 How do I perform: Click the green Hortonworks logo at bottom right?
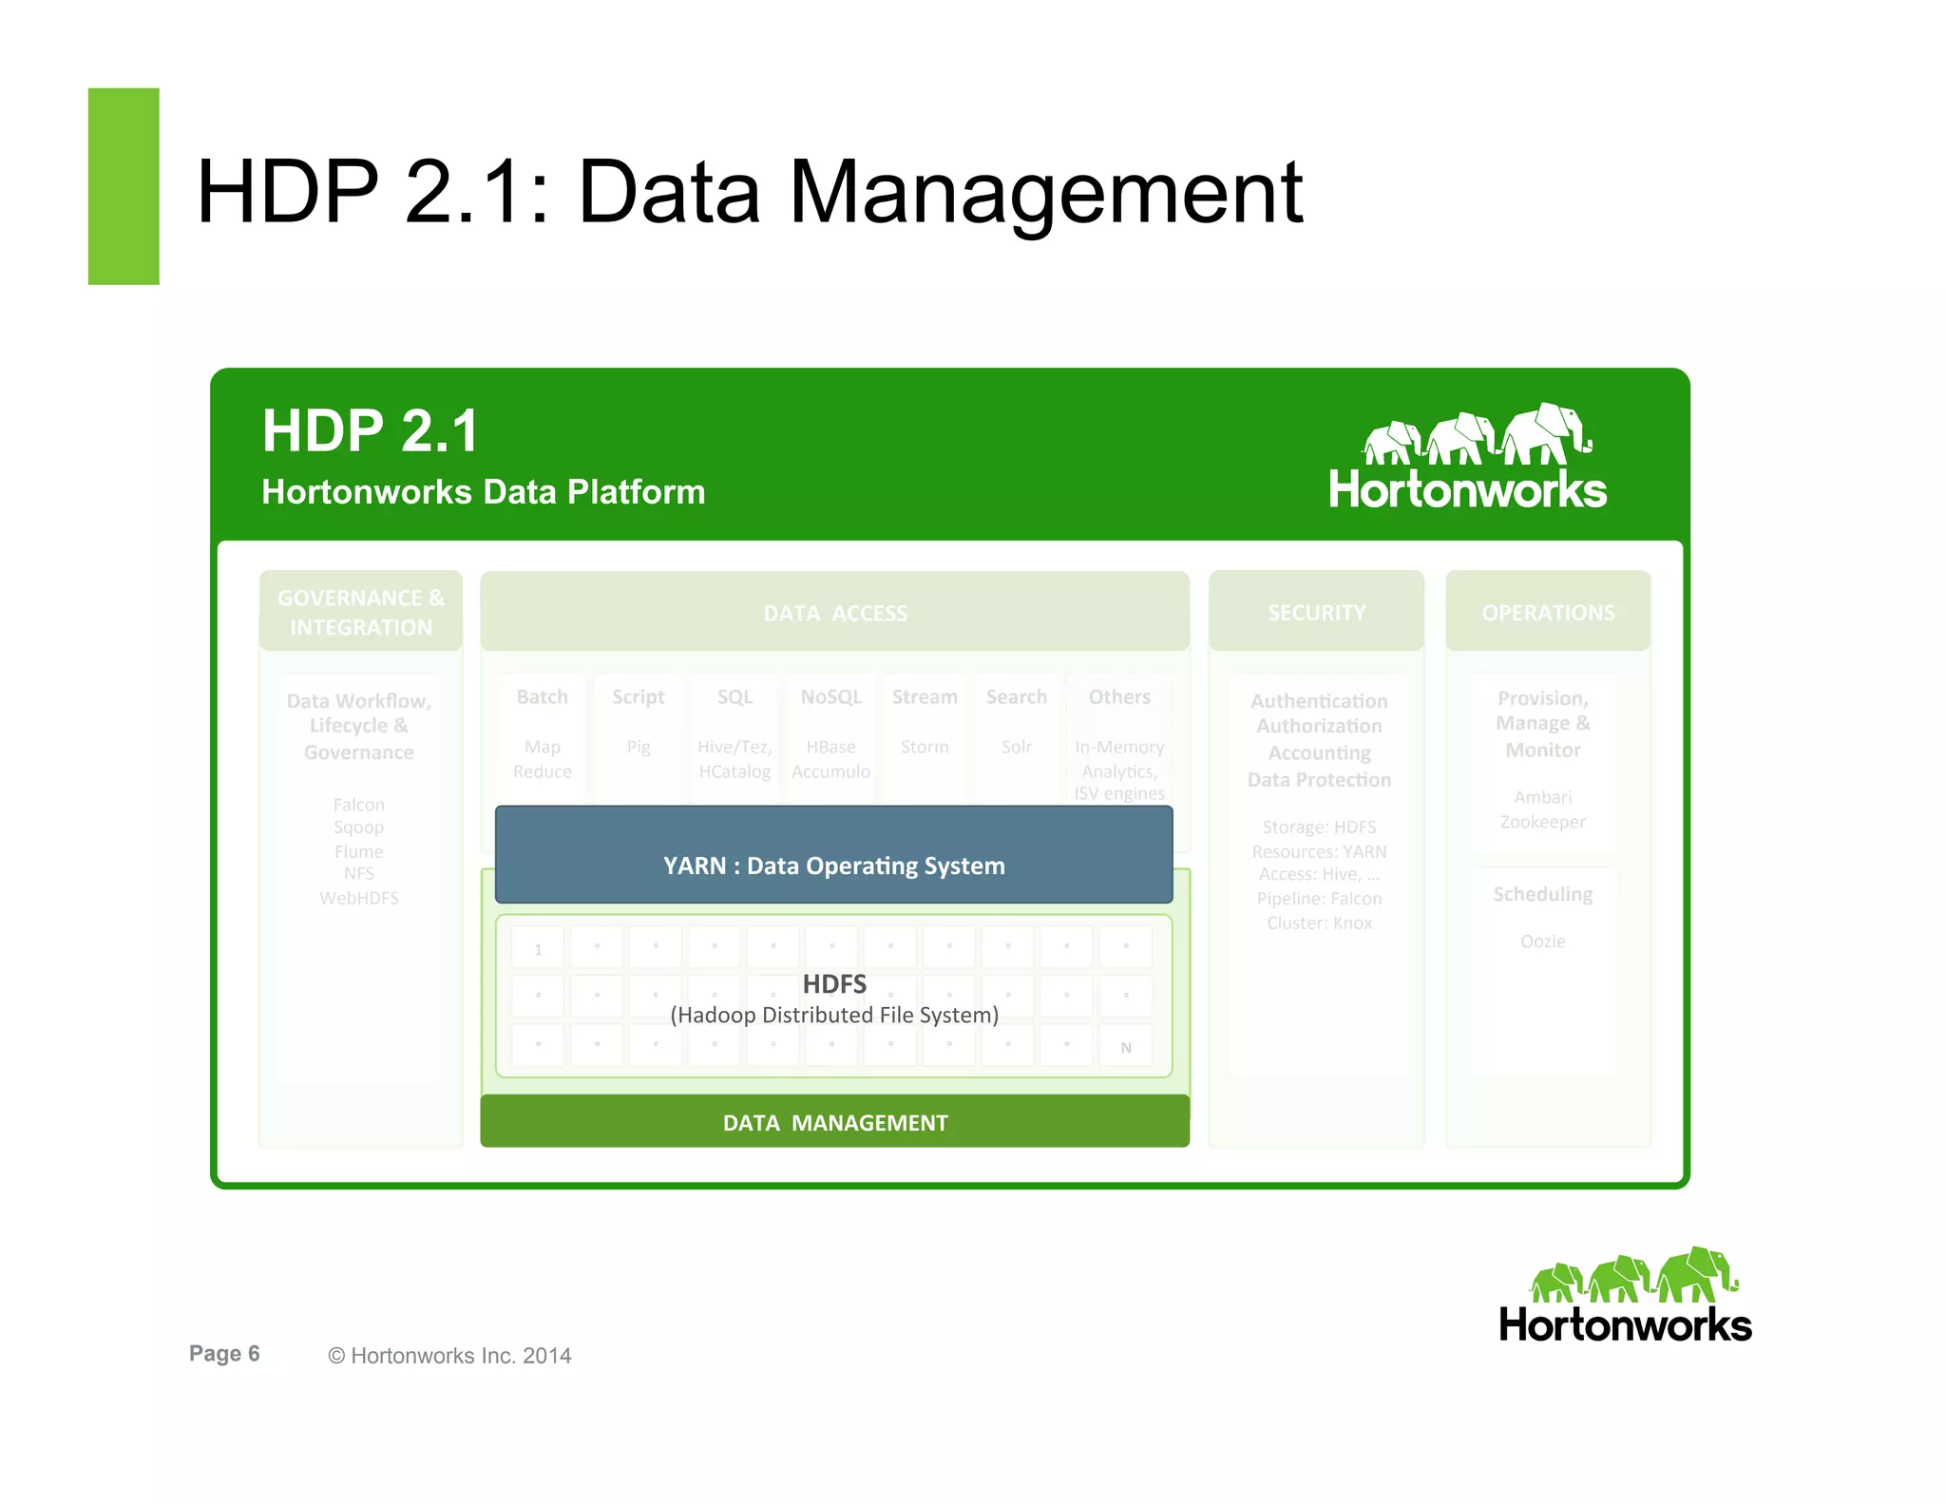click(x=1625, y=1295)
